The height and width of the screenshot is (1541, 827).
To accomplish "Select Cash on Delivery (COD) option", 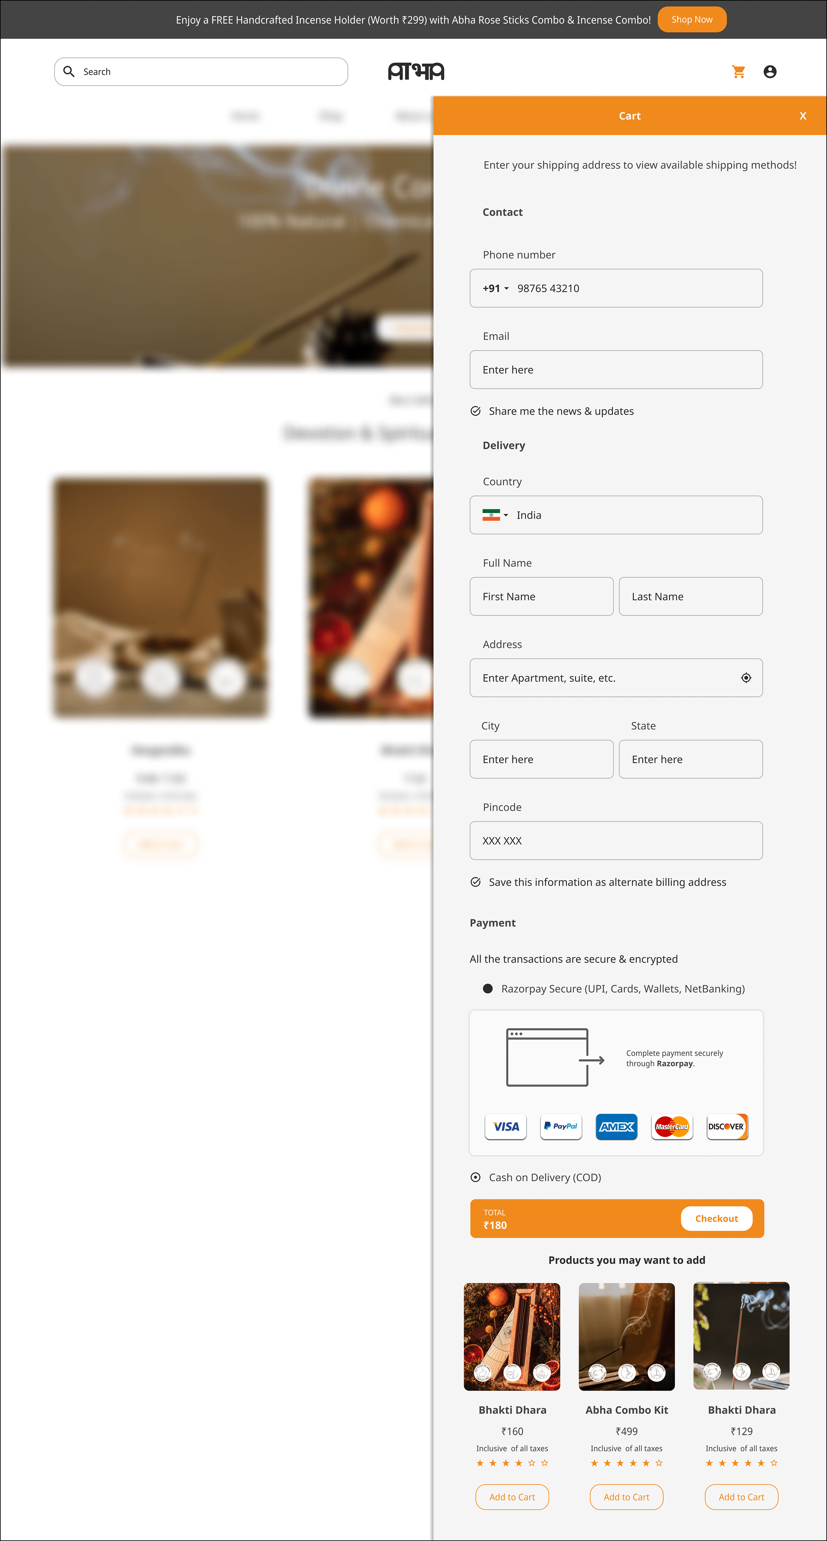I will click(x=476, y=1177).
